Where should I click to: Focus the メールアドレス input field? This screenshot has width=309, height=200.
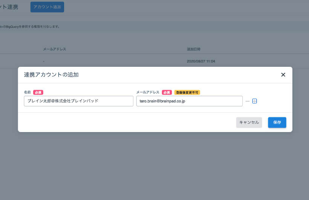(x=190, y=101)
